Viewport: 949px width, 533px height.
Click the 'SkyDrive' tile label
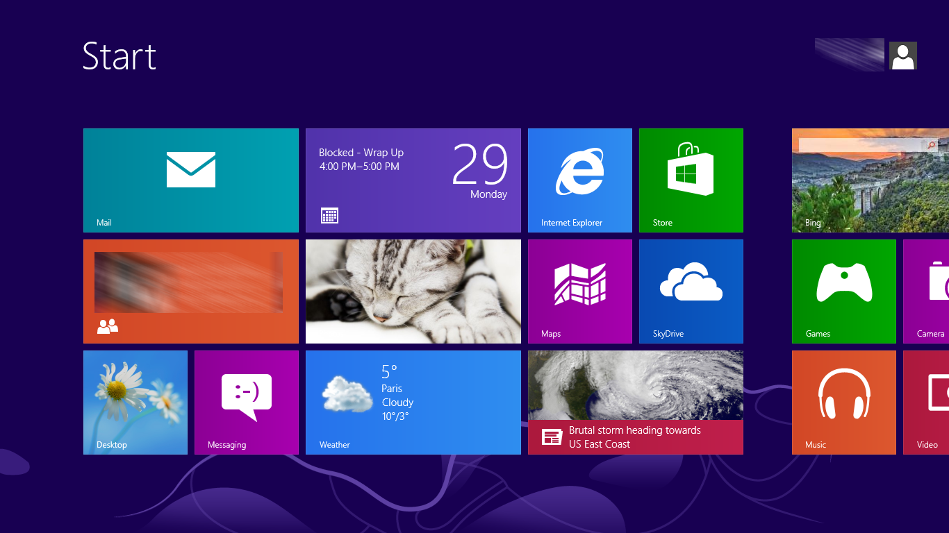pos(668,334)
